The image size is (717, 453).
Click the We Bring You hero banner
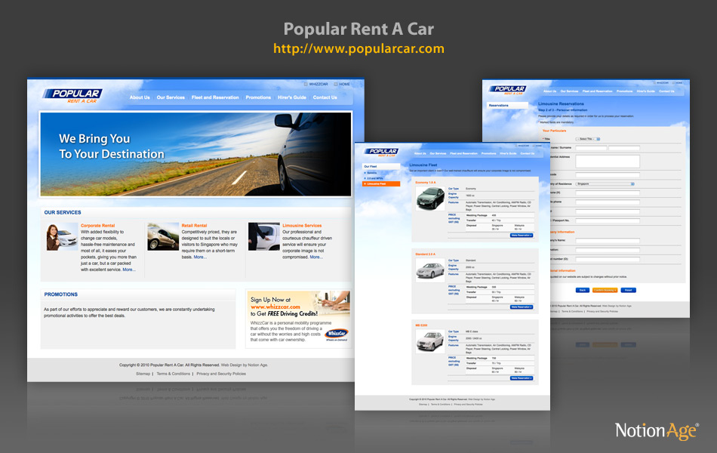[195, 154]
